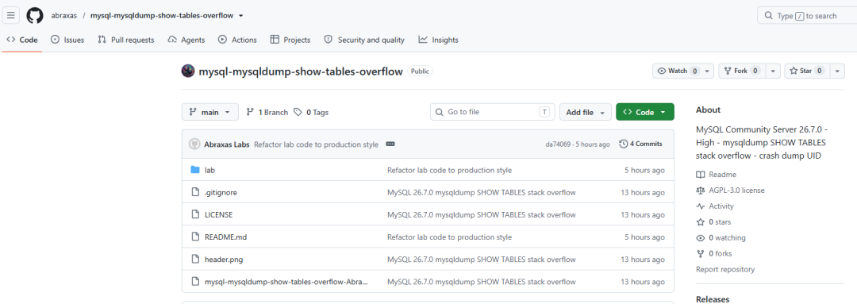Image resolution: width=857 pixels, height=304 pixels.
Task: Click the repository title mysql-mysqldump-show-tables-overflow
Action: coord(301,71)
